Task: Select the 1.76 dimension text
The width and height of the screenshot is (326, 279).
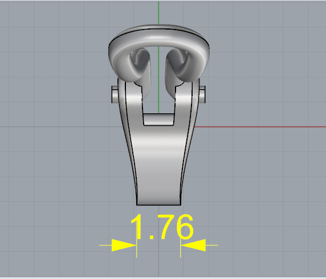Action: [x=162, y=227]
